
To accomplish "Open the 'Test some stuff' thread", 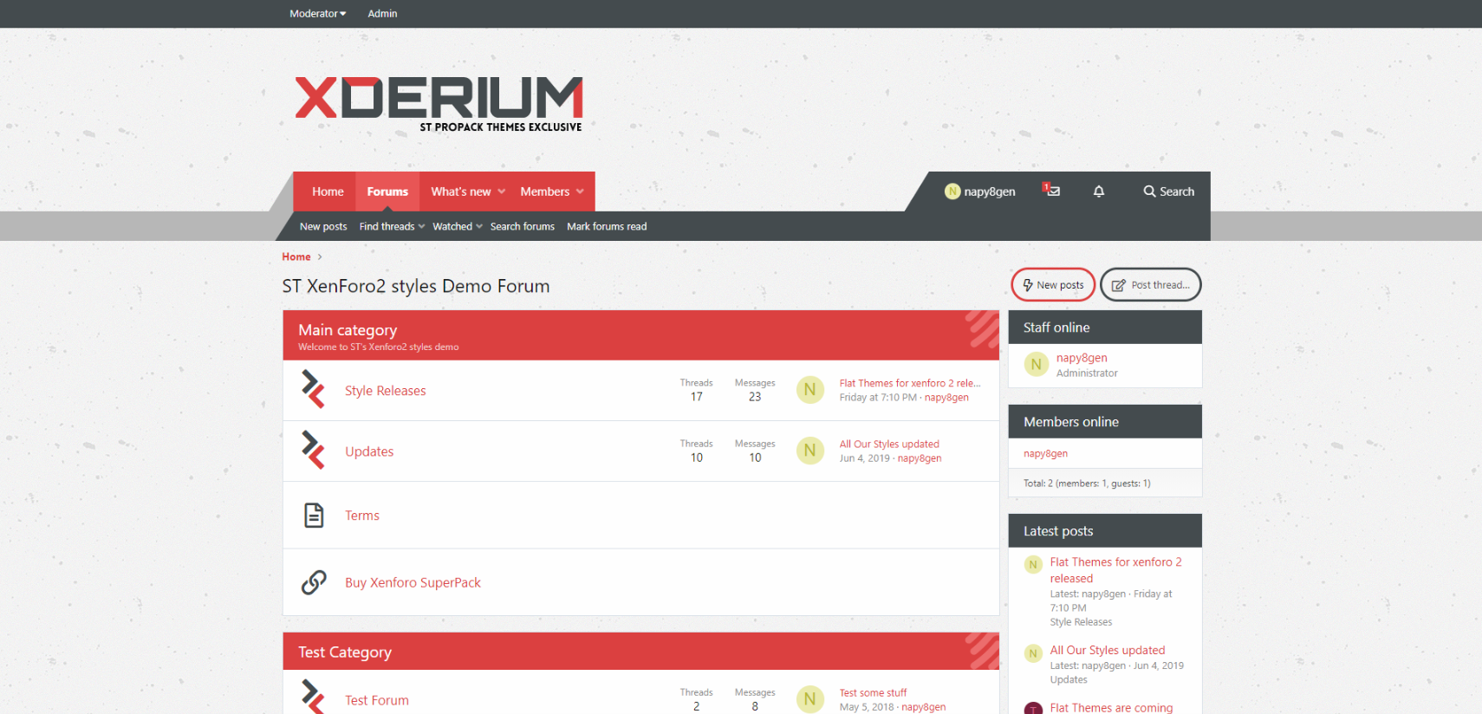I will tap(873, 692).
